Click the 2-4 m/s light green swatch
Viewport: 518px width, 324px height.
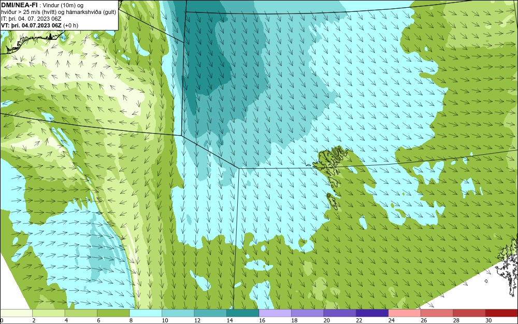[49, 313]
